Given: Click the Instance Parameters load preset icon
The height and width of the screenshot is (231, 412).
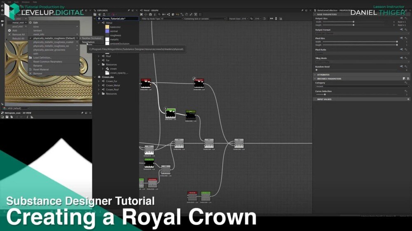Looking at the screenshot, I should [x=408, y=79].
